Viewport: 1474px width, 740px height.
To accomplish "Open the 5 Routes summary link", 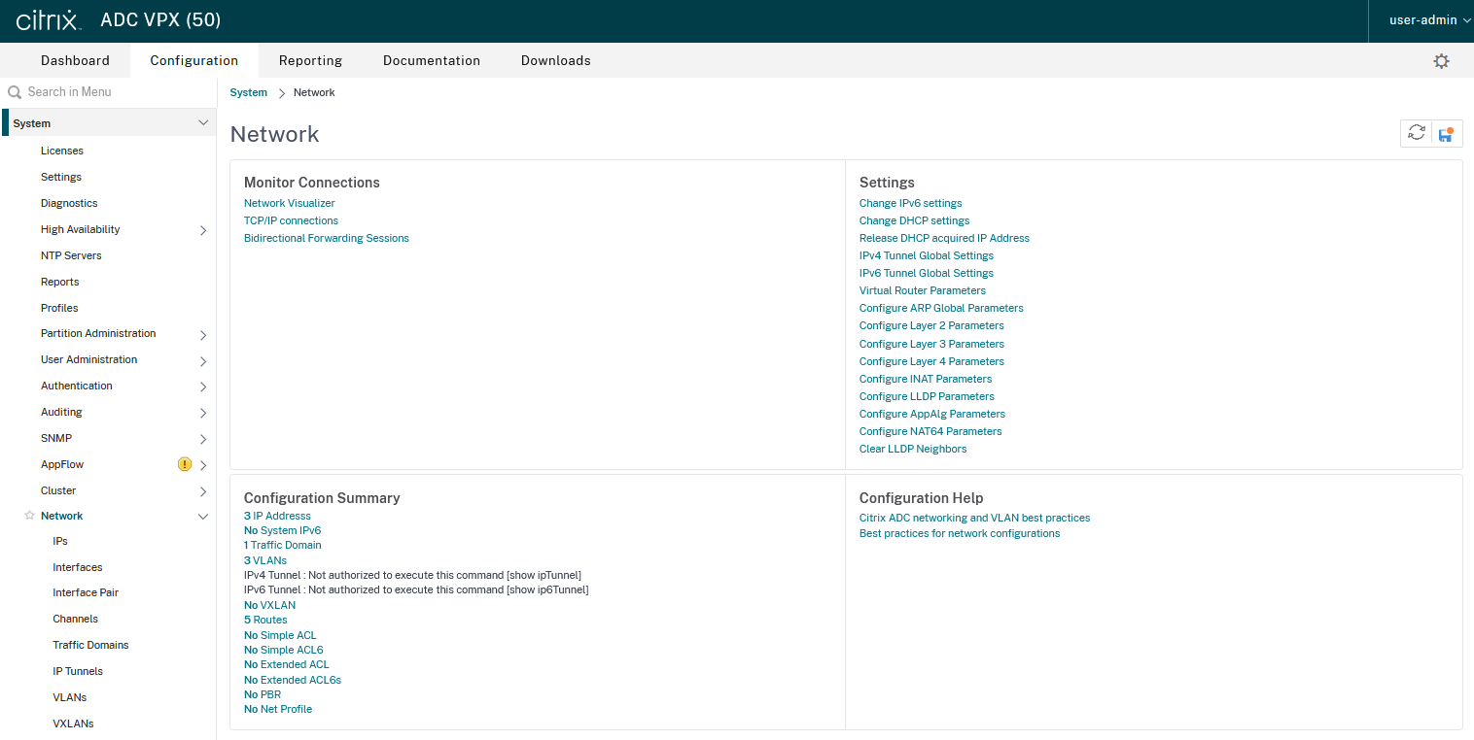I will tap(265, 620).
